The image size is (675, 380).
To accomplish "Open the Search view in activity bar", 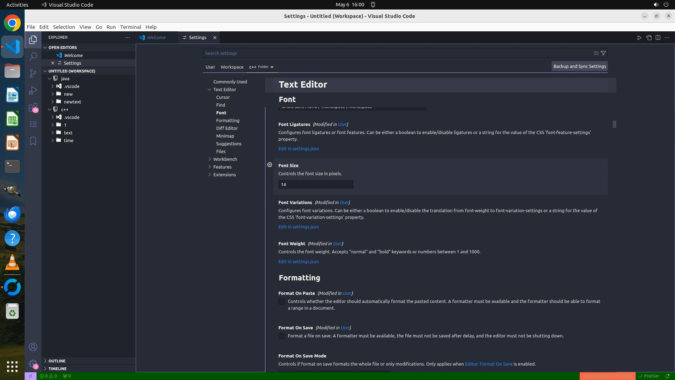I will click(33, 56).
